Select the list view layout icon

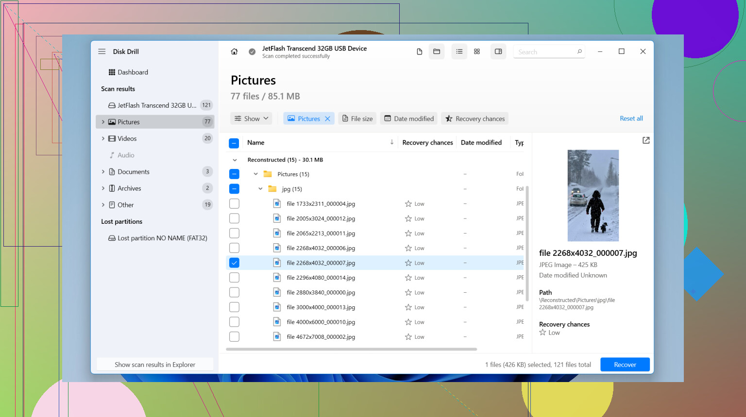(x=459, y=51)
